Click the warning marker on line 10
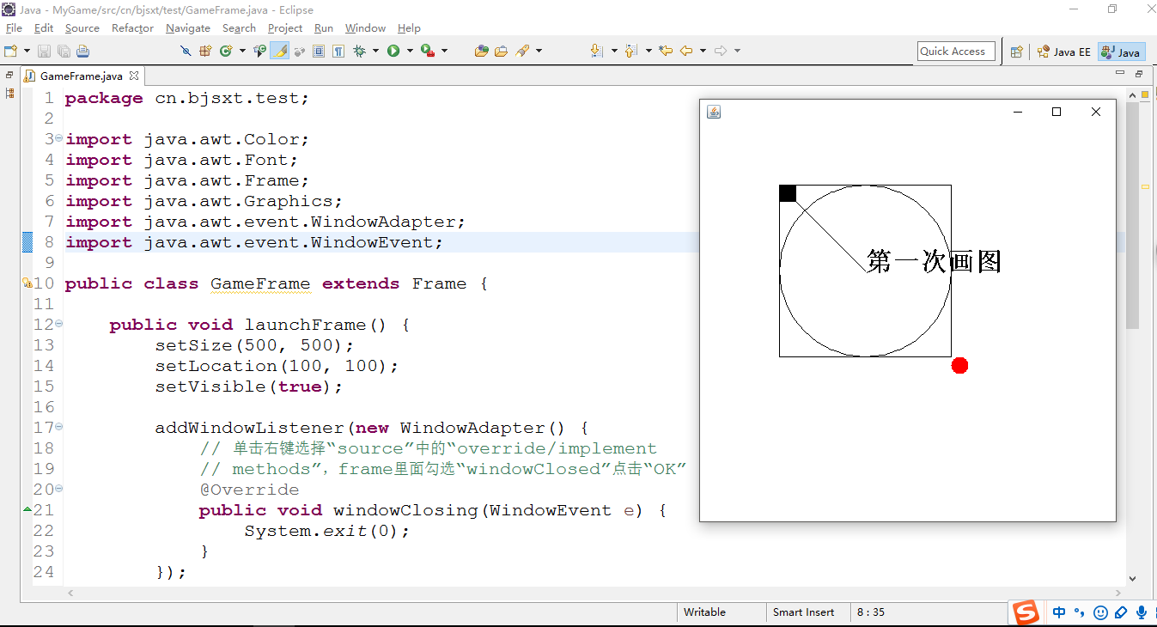The image size is (1157, 627). (x=27, y=283)
